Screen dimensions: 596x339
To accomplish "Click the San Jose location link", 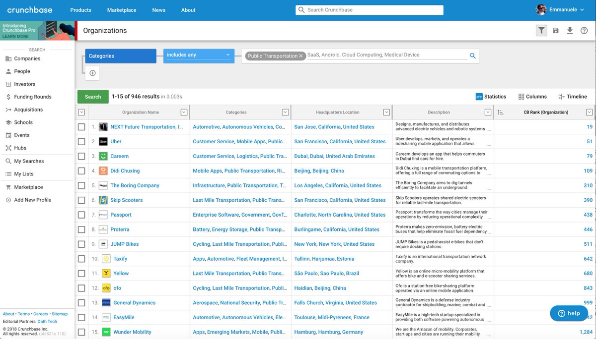I will click(304, 127).
